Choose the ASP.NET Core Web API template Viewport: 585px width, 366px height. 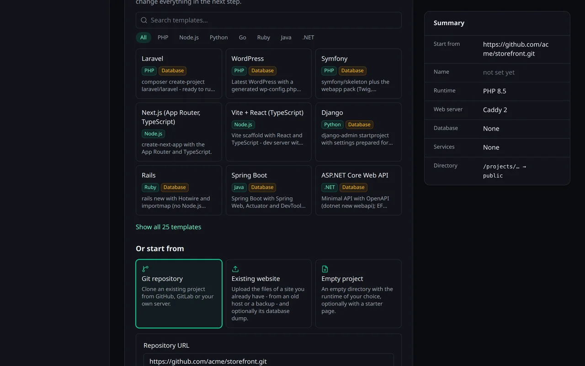coord(358,190)
